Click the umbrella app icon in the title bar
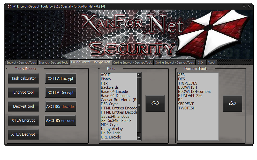 (x=9, y=6)
